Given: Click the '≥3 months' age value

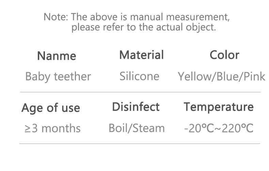Looking at the screenshot, I should pos(53,129).
